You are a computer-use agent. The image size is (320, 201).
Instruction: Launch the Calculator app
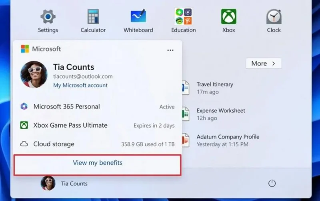[93, 20]
